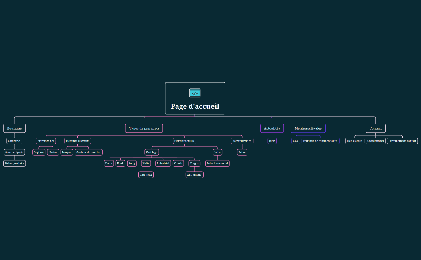This screenshot has width=421, height=260.
Task: Select the Blog node under Actualités
Action: tap(272, 141)
